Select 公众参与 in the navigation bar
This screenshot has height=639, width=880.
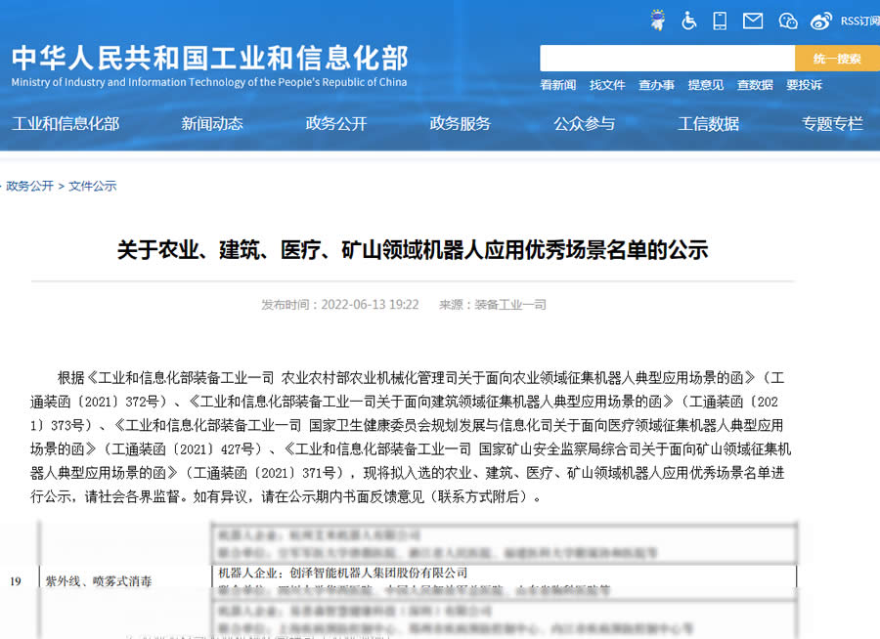[x=585, y=124]
